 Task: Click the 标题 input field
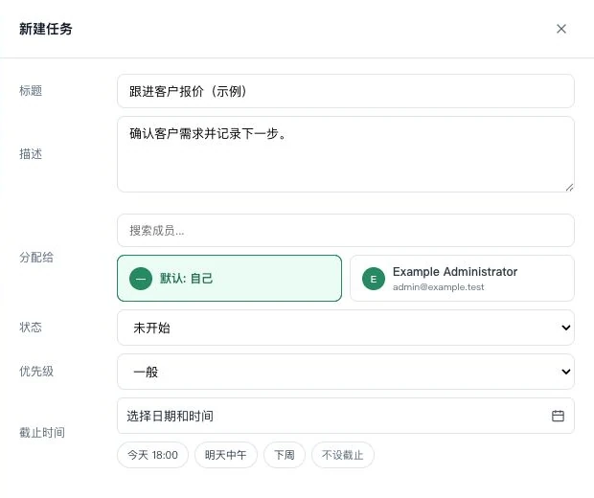(x=346, y=91)
